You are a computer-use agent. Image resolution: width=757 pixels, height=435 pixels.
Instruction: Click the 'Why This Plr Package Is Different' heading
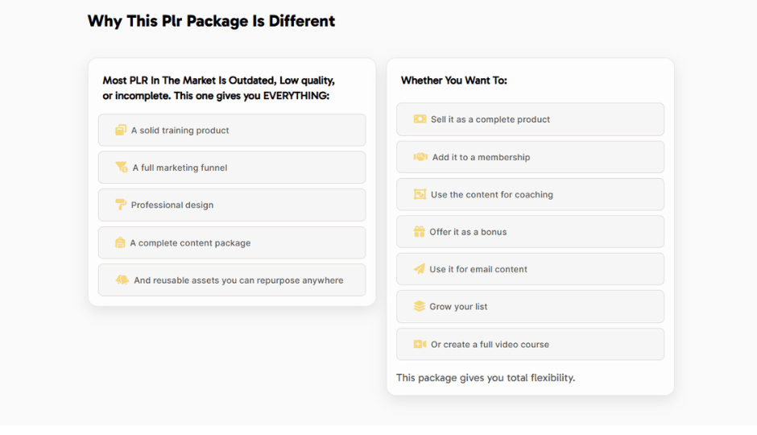(x=211, y=21)
